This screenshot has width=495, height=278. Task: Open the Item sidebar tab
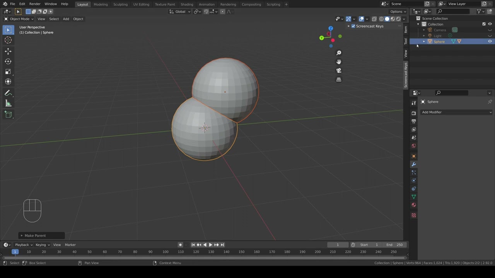(406, 29)
